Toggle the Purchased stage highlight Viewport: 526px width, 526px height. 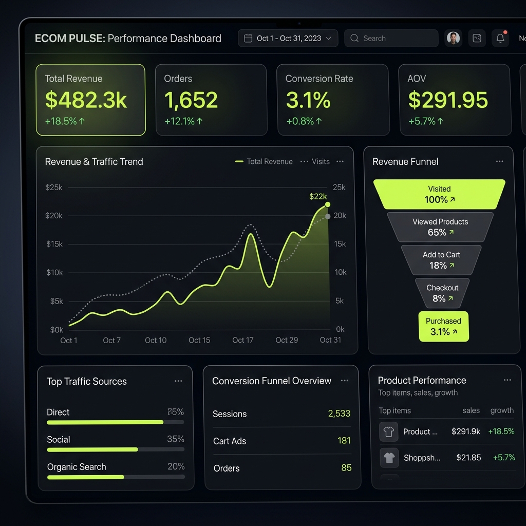tap(443, 326)
